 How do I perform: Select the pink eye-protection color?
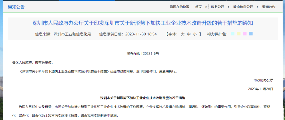[x=245, y=33]
